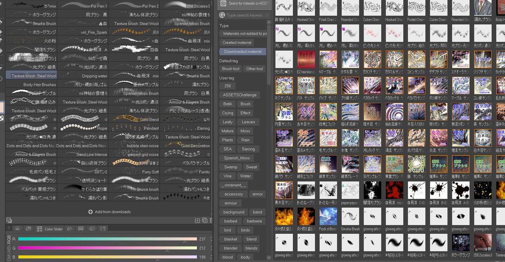Toggle the Brush tool default tag
This screenshot has width=505, height=262.
(231, 69)
